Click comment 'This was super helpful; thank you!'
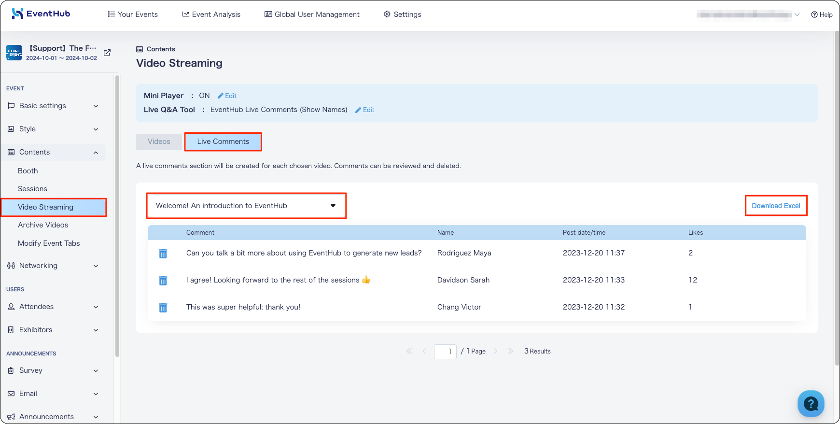 [243, 307]
